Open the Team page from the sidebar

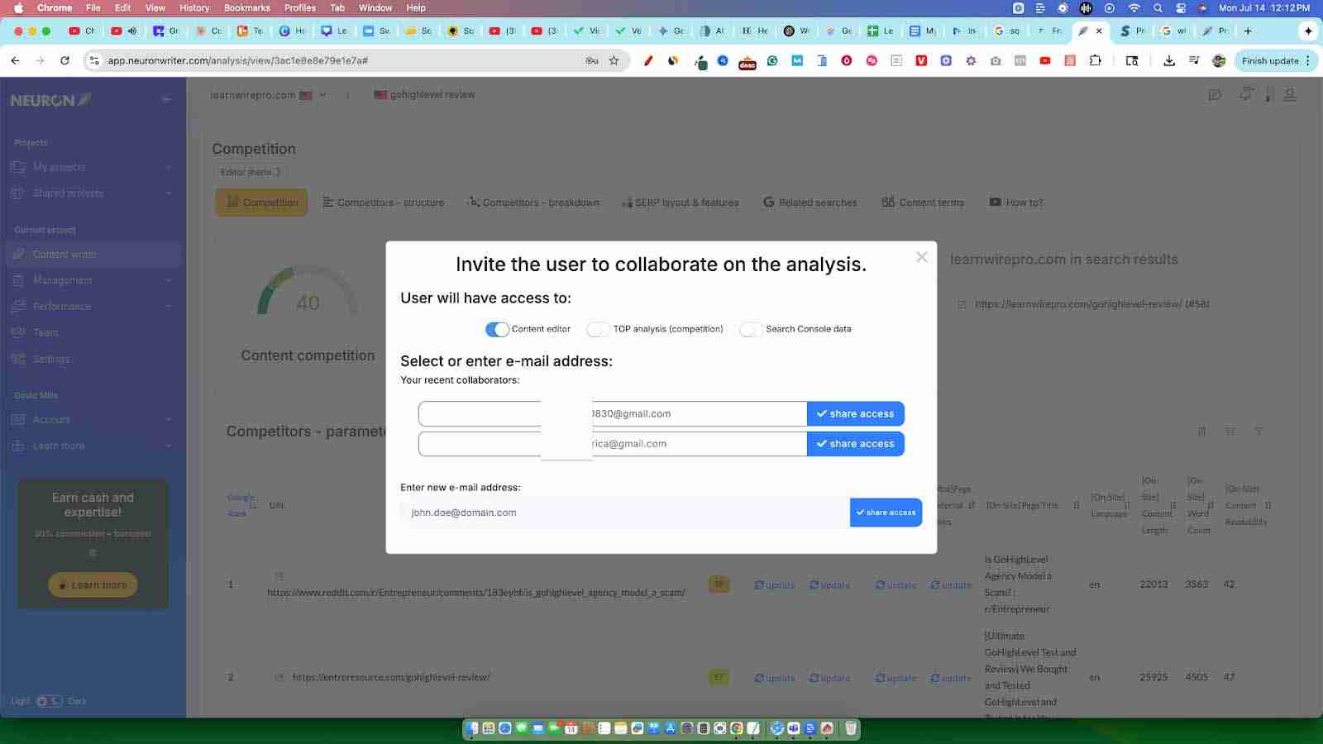(x=45, y=332)
